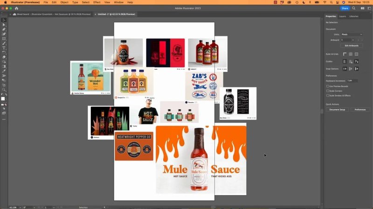373x209 pixels.
Task: Switch to the Libraries panel tab
Action: (354, 16)
